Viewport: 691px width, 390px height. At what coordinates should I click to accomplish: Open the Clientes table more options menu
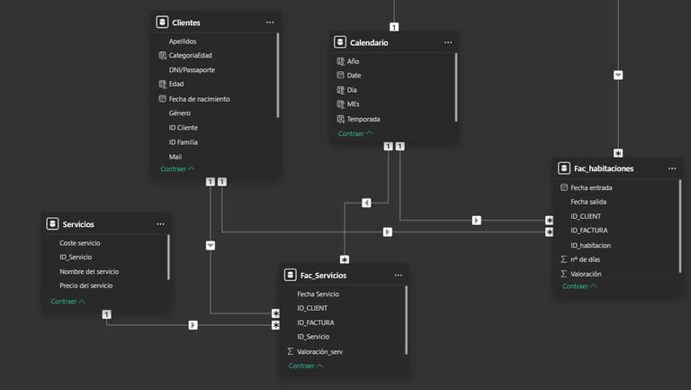point(270,23)
